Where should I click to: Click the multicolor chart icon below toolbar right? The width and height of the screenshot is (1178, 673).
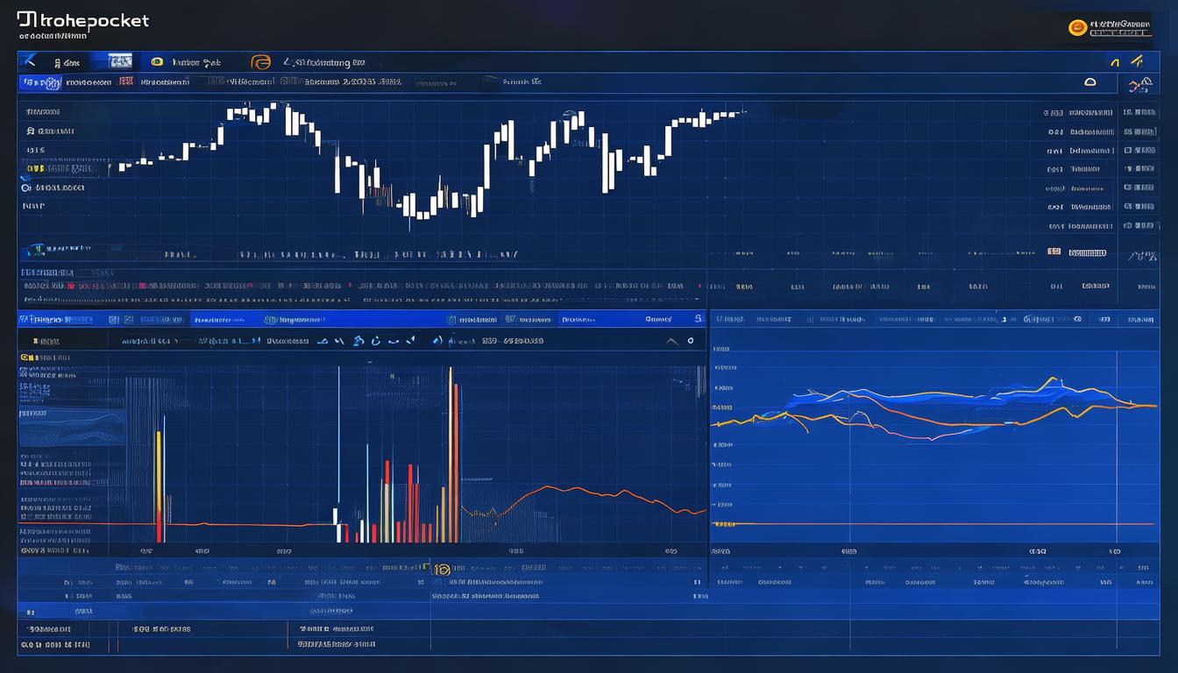click(x=1140, y=84)
